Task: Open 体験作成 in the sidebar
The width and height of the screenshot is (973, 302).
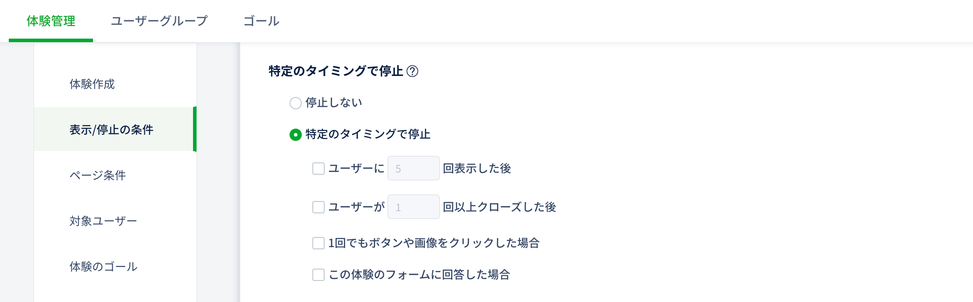Action: pos(92,84)
